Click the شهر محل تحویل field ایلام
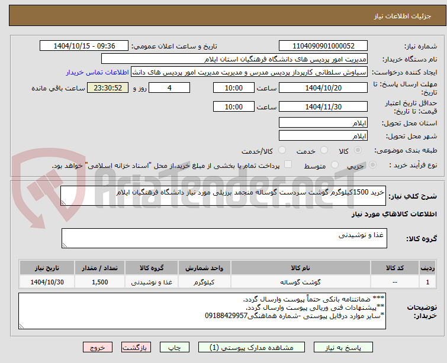The height and width of the screenshot is (363, 447). [x=323, y=136]
